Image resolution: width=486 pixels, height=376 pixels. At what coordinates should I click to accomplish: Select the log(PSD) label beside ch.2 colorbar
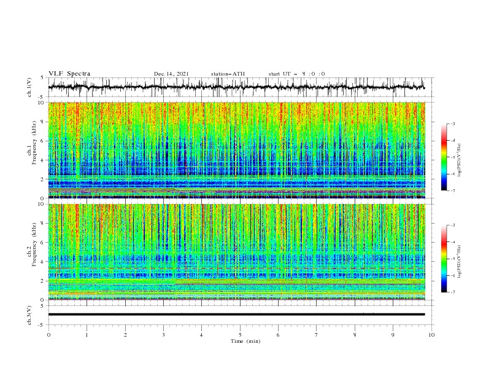point(459,261)
